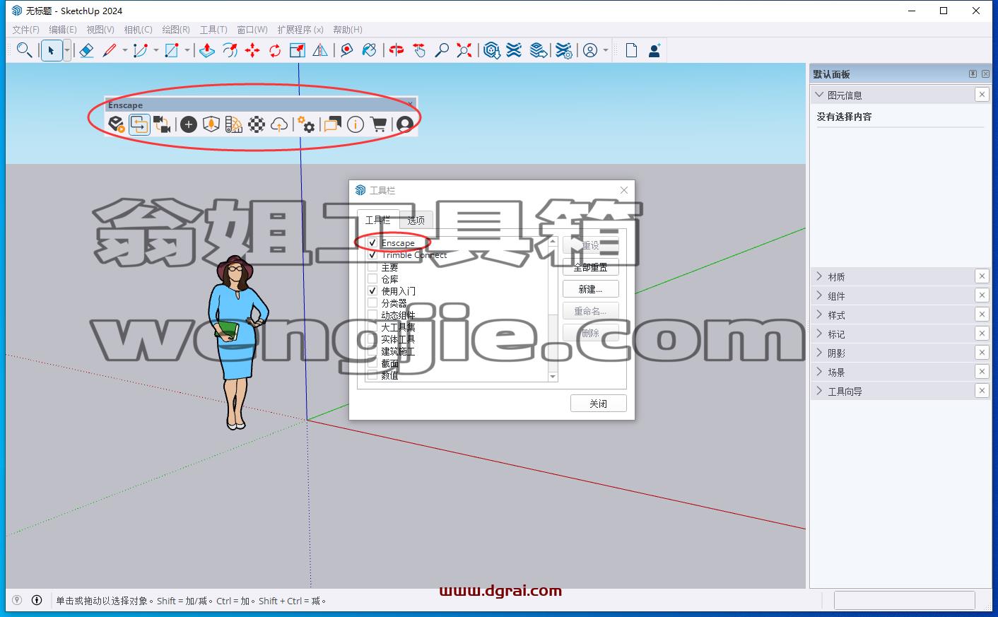Enable the 主要 toolbar checkbox
This screenshot has width=998, height=617.
pos(372,266)
